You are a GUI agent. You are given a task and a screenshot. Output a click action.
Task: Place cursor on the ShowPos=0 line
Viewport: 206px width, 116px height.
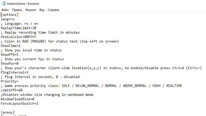click(10, 64)
